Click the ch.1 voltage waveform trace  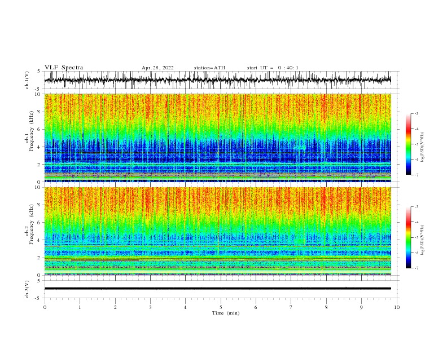click(x=217, y=80)
